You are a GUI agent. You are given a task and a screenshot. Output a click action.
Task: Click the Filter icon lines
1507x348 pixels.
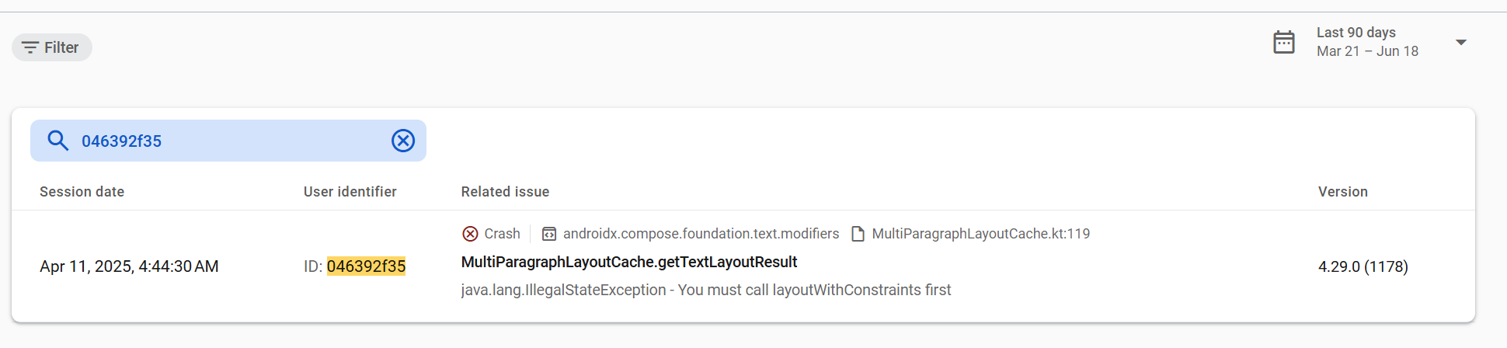pos(30,47)
